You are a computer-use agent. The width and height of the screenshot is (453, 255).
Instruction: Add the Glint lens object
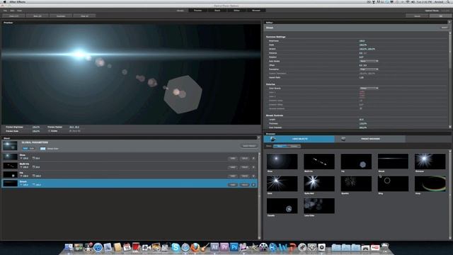pos(282,183)
